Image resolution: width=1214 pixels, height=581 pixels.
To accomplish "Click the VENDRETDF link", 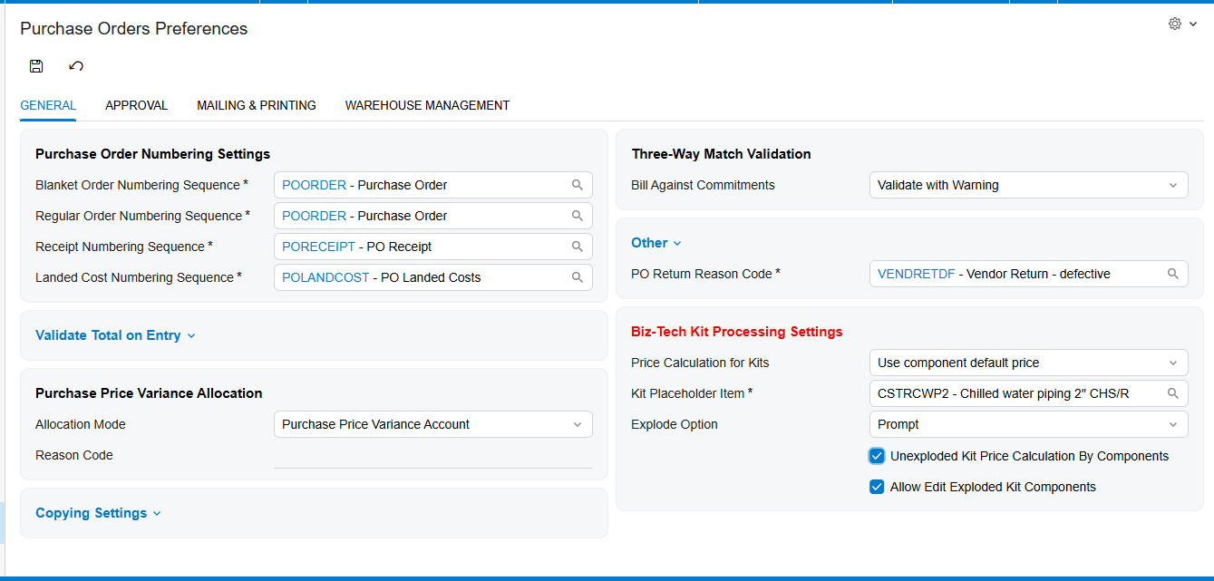I will (916, 274).
